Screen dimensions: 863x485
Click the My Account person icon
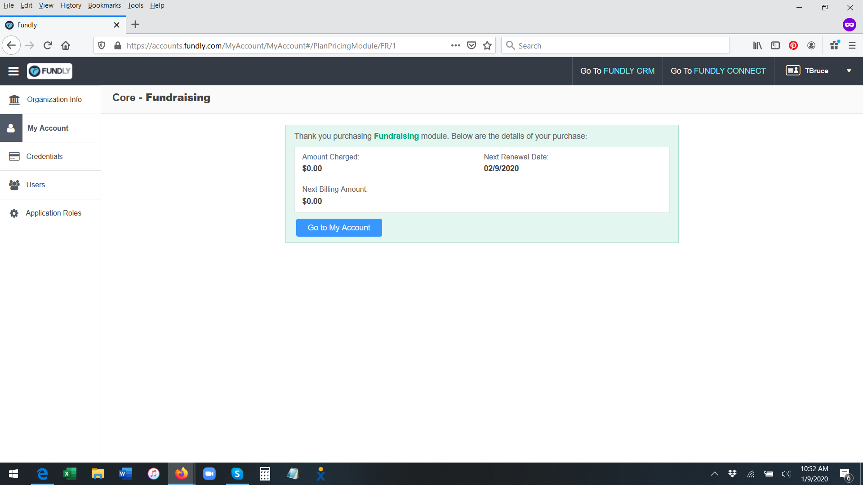pyautogui.click(x=11, y=128)
